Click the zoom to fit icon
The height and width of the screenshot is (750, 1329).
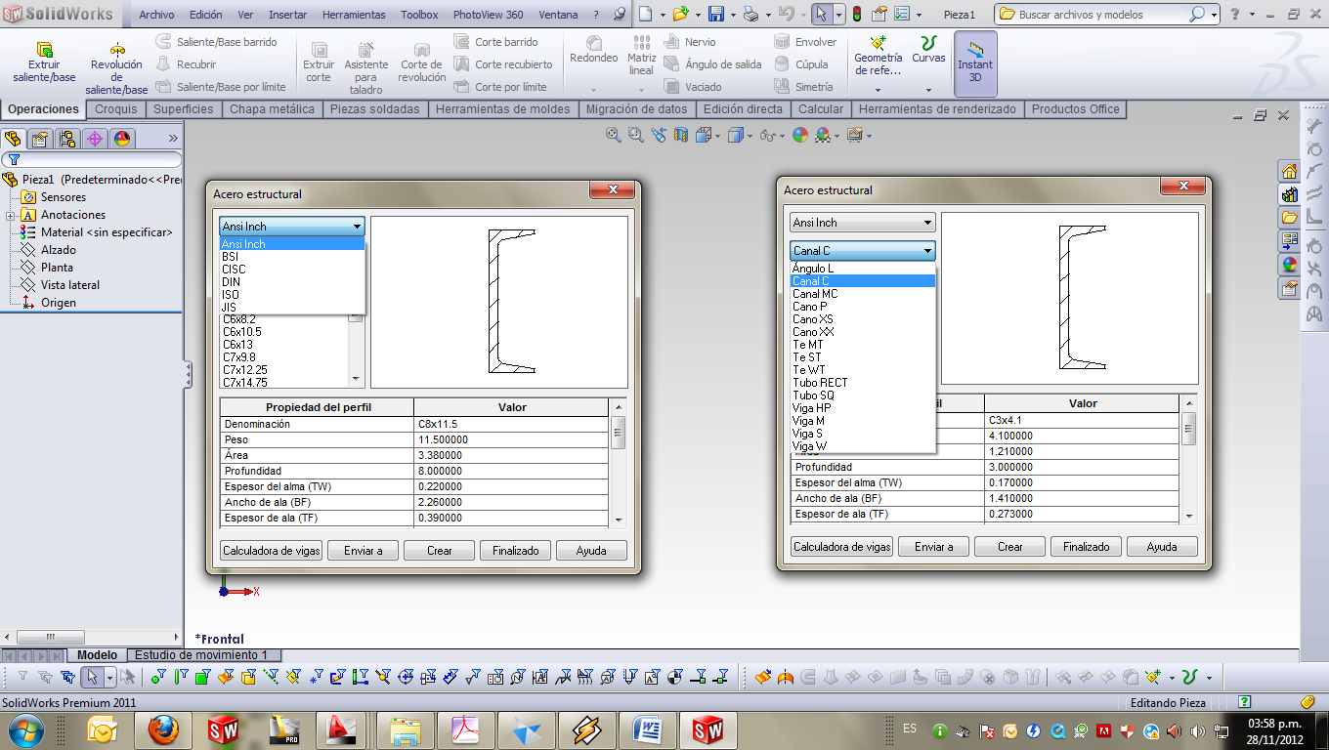614,135
